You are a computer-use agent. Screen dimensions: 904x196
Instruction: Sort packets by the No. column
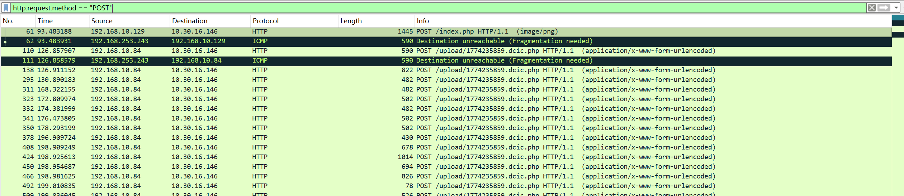18,21
